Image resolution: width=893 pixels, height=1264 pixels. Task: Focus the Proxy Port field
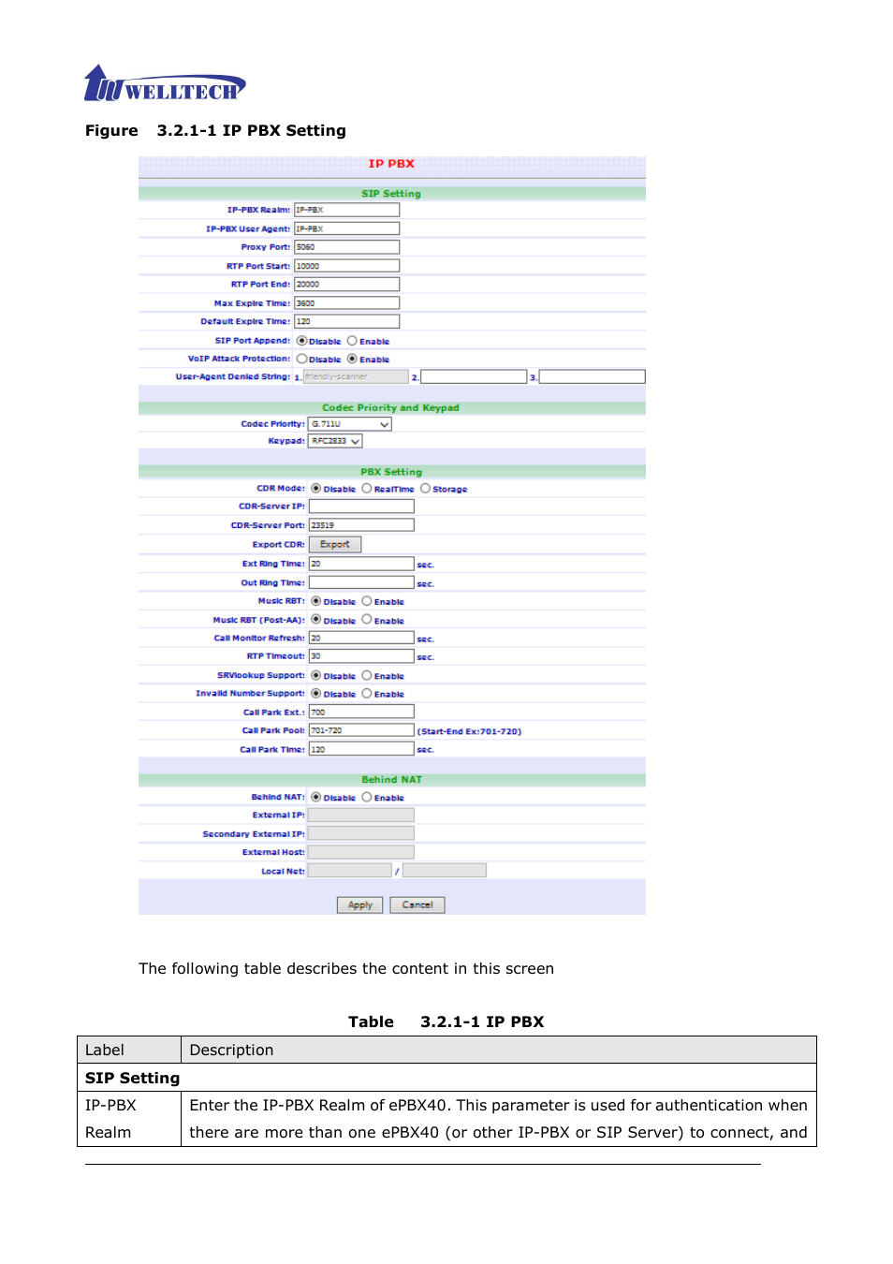[347, 247]
